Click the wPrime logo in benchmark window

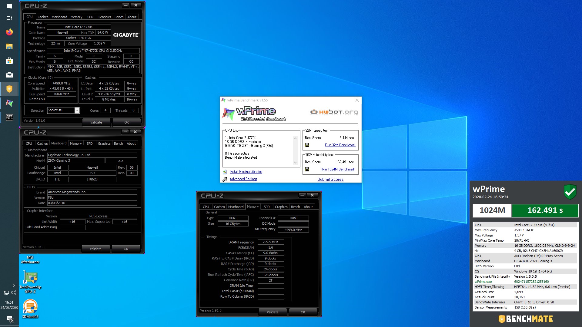tap(254, 114)
